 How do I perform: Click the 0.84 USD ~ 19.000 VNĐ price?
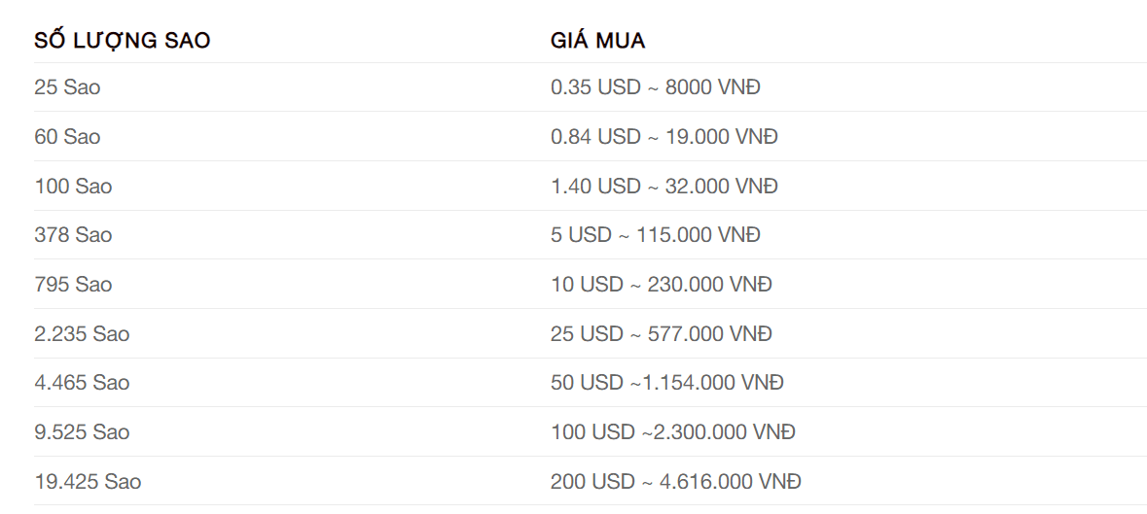tap(664, 137)
